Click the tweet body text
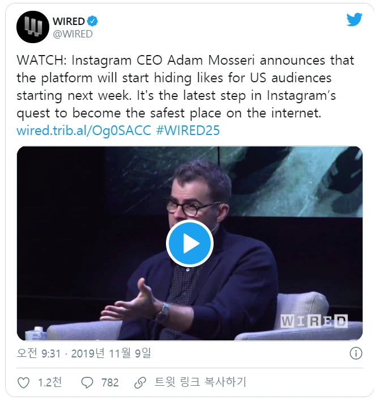Viewport: 379px width, 400px height. click(185, 86)
